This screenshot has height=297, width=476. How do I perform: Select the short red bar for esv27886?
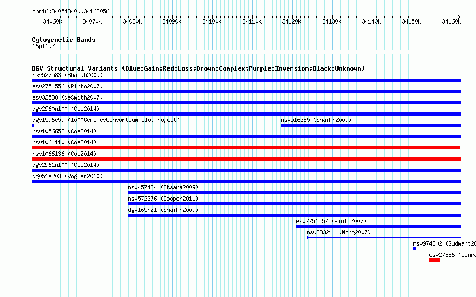[x=435, y=260]
